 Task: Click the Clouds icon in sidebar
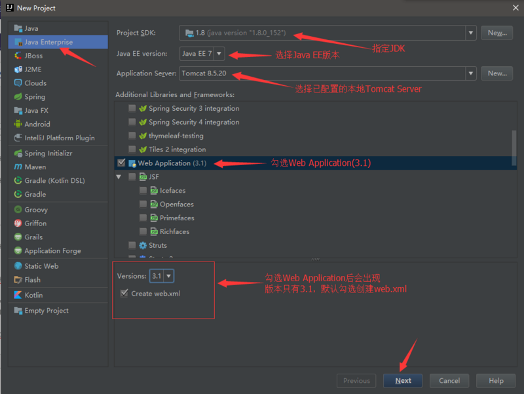tap(18, 83)
